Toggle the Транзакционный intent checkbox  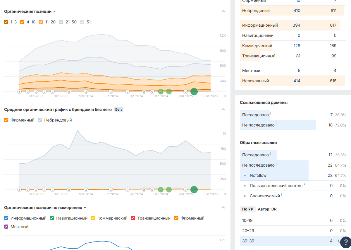click(x=133, y=218)
